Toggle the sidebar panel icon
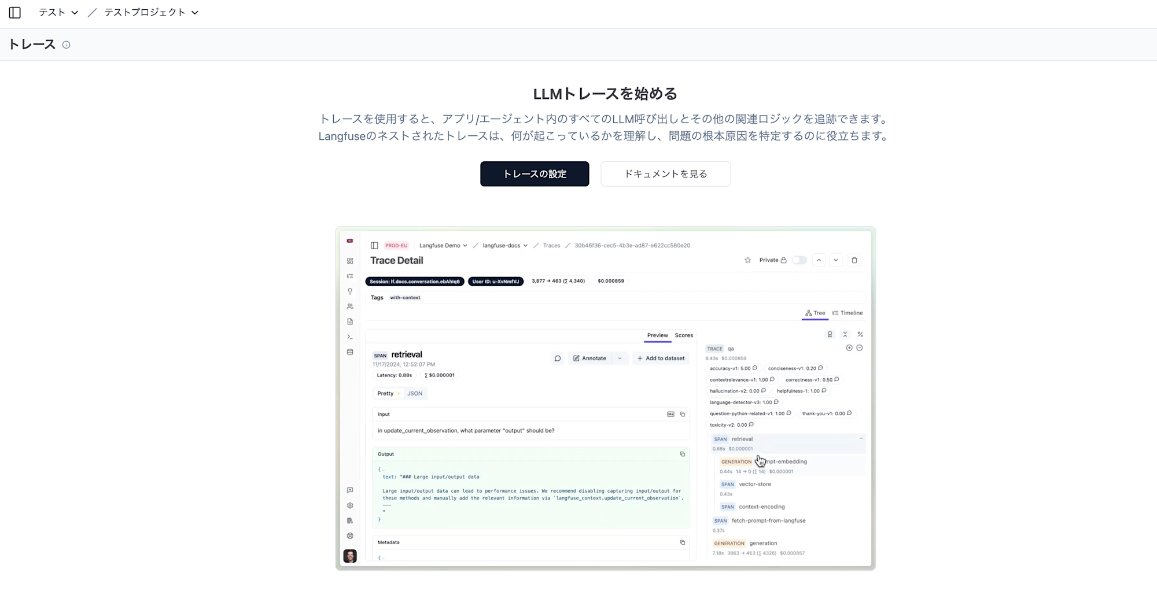The image size is (1157, 595). pos(15,13)
